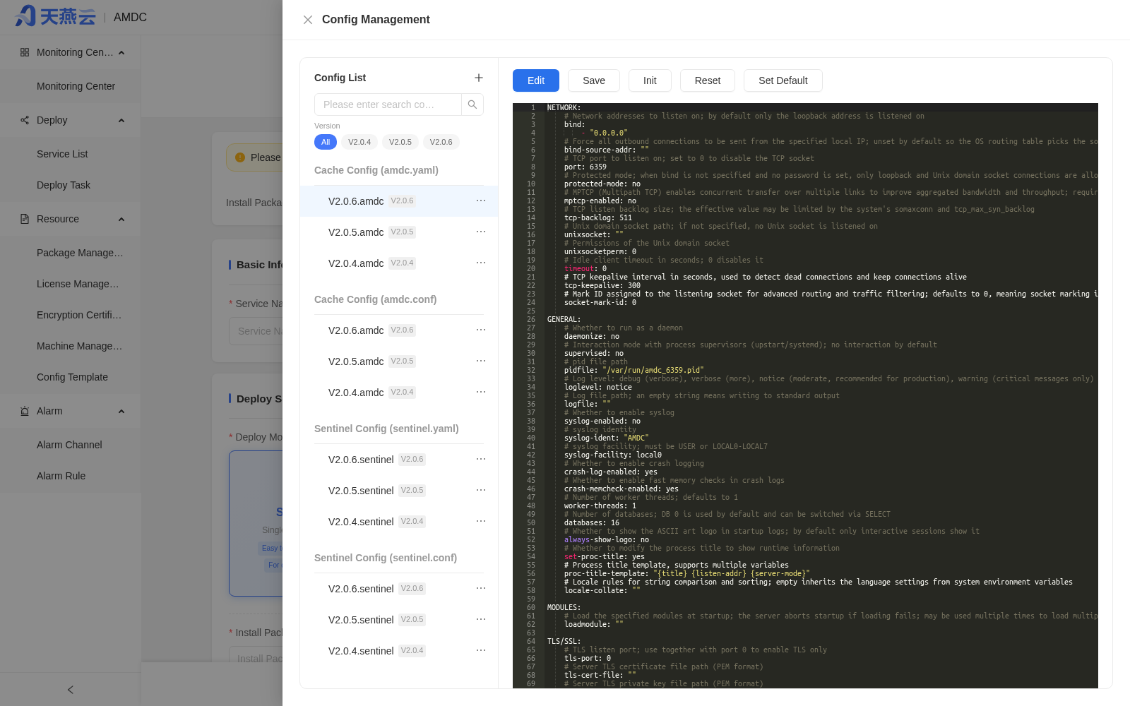This screenshot has width=1130, height=706.
Task: Select V2.0.5.sentinel under sentinel.conf configs
Action: (x=399, y=620)
